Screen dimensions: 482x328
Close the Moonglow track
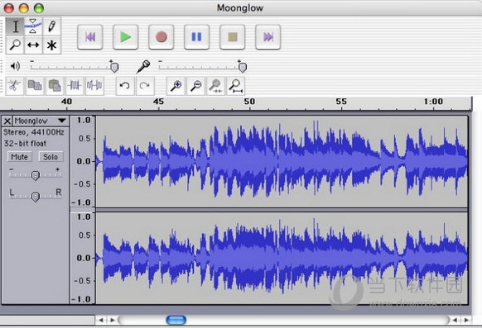(7, 121)
